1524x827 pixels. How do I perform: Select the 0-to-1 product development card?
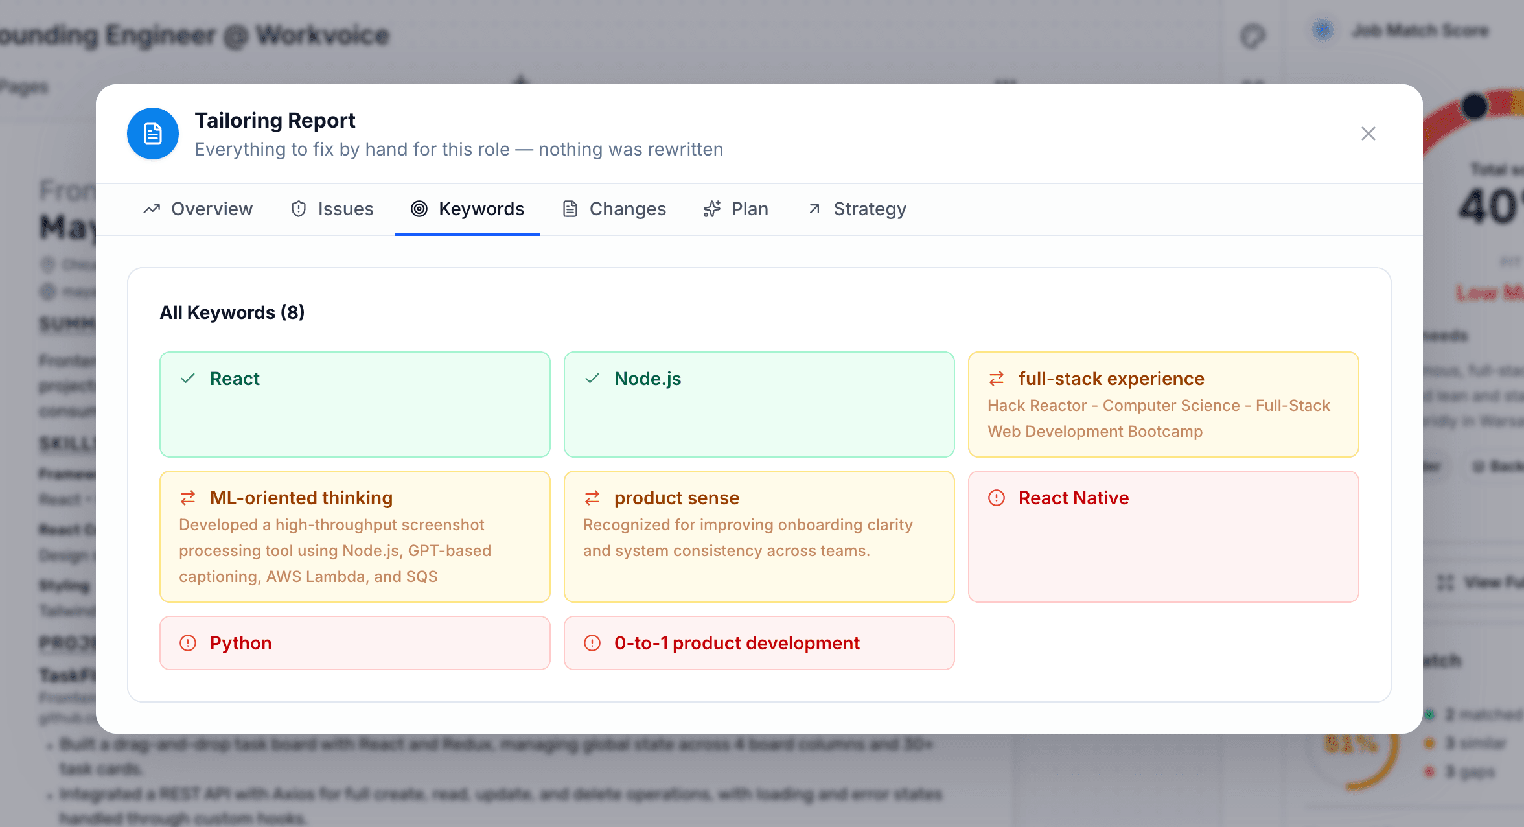point(759,643)
